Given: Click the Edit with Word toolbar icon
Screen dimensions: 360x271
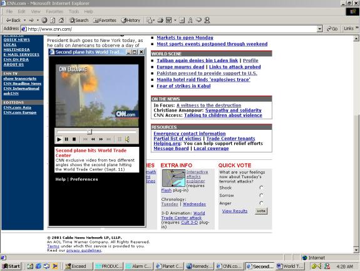Looking at the screenshot, I should pos(169,20).
